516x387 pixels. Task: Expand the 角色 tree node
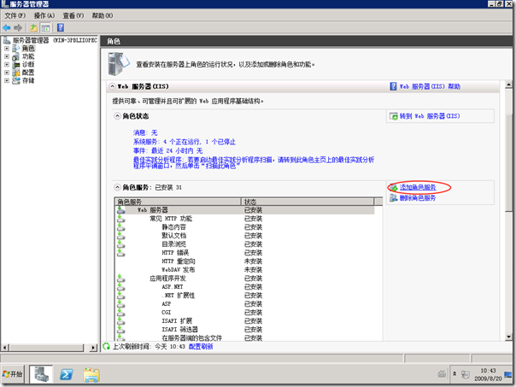click(7, 49)
